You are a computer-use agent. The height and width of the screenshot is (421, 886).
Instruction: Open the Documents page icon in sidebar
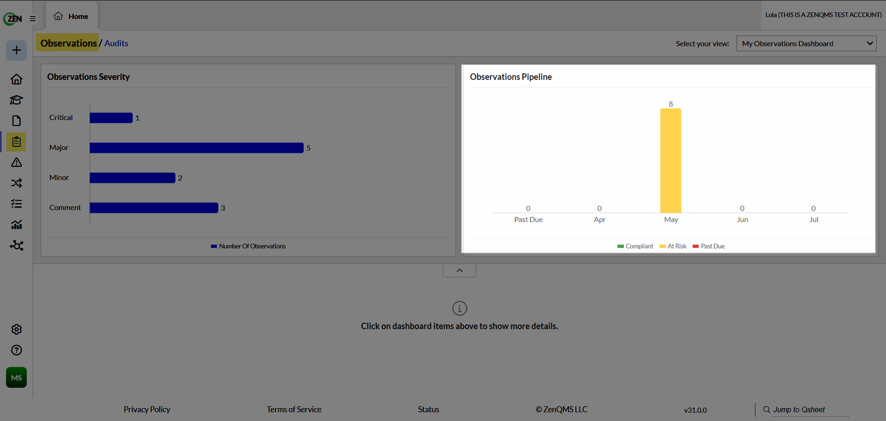click(17, 121)
